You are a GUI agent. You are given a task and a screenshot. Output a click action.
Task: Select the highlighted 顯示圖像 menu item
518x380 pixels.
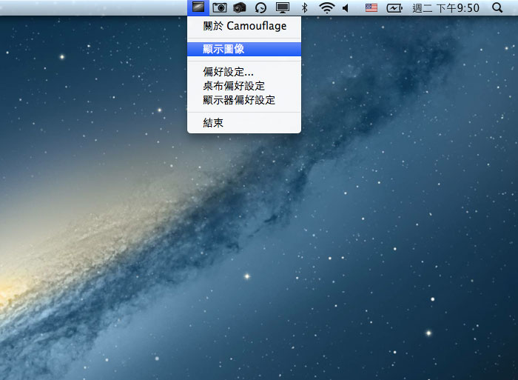[x=244, y=49]
